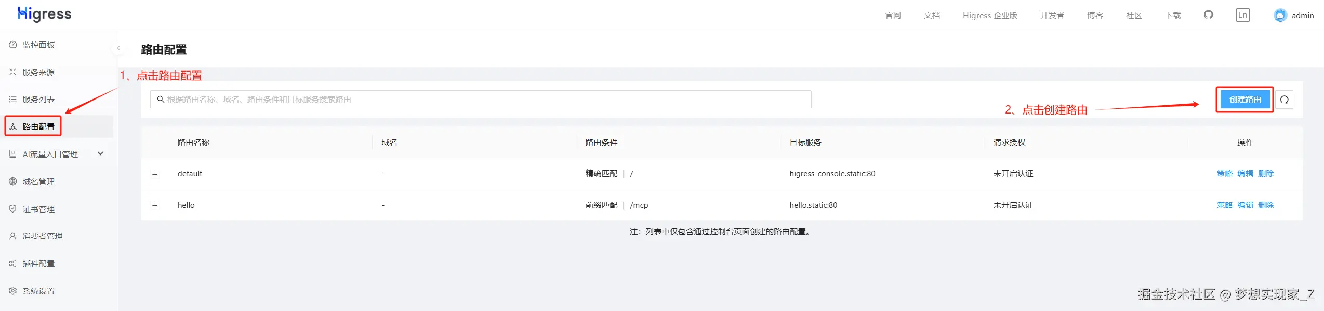Click the 服务列表 list icon
Viewport: 1324px width, 311px height.
pyautogui.click(x=13, y=99)
